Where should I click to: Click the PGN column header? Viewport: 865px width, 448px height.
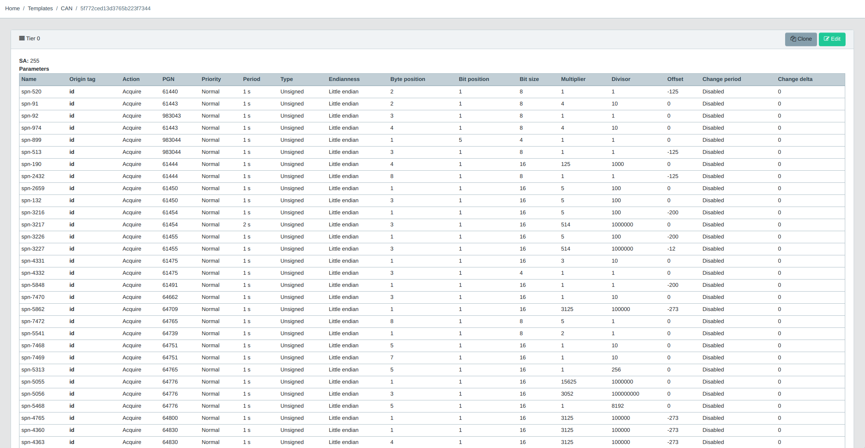point(168,79)
